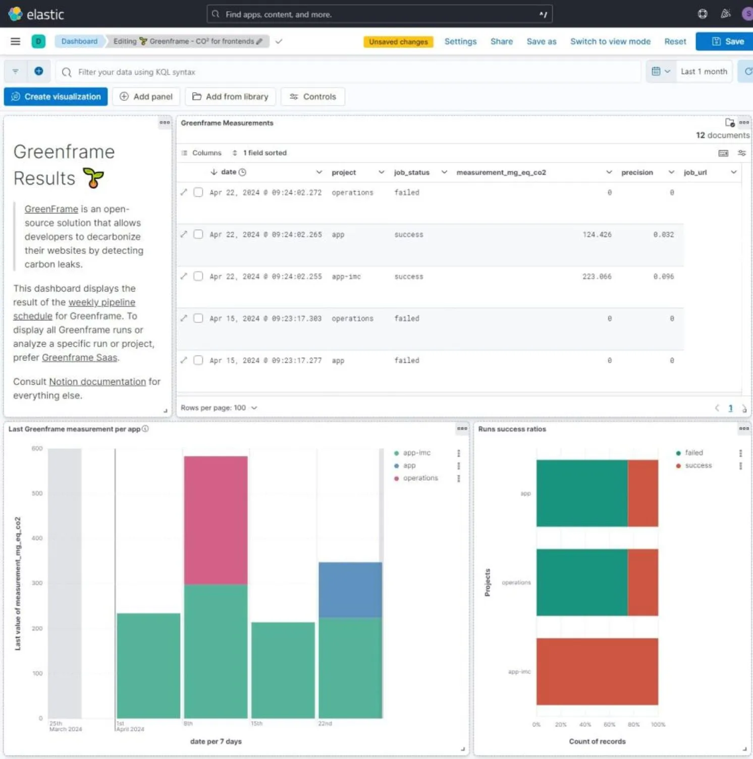This screenshot has width=753, height=759.
Task: Open the hamburger navigation menu
Action: (x=15, y=41)
